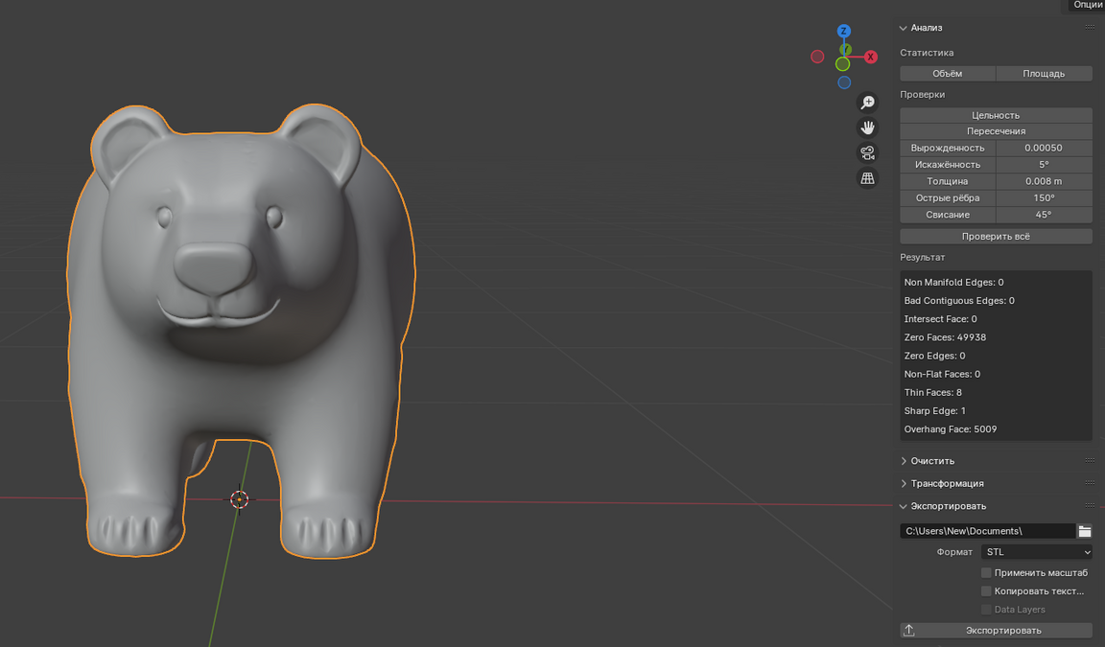Click the green Y axis gizmo circle
The width and height of the screenshot is (1105, 647).
[842, 64]
